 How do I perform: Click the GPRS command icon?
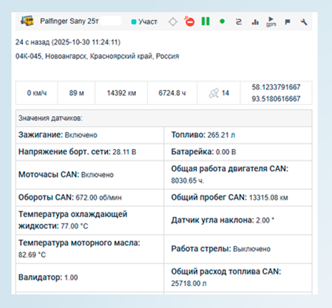(271, 21)
